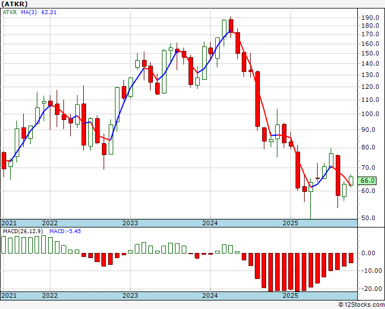Select the MACD:-5.45 value readout

coord(65,231)
